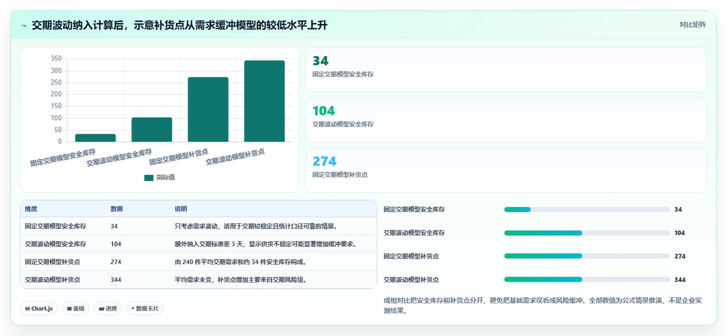Click progress bar for 交期波动模型补货点
Viewport: 727px width, 336px height.
pos(587,279)
